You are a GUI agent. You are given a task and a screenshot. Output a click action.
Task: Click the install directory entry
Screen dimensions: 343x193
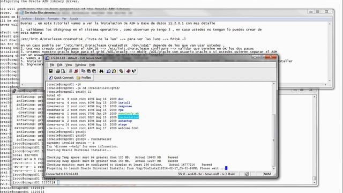tap(124, 102)
